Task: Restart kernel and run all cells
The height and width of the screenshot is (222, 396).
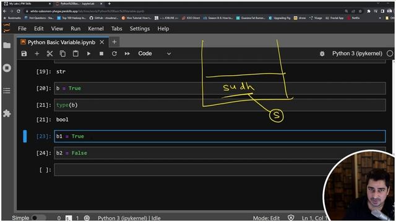Action: coord(127,54)
